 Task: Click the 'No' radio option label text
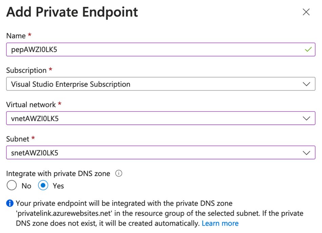26,186
